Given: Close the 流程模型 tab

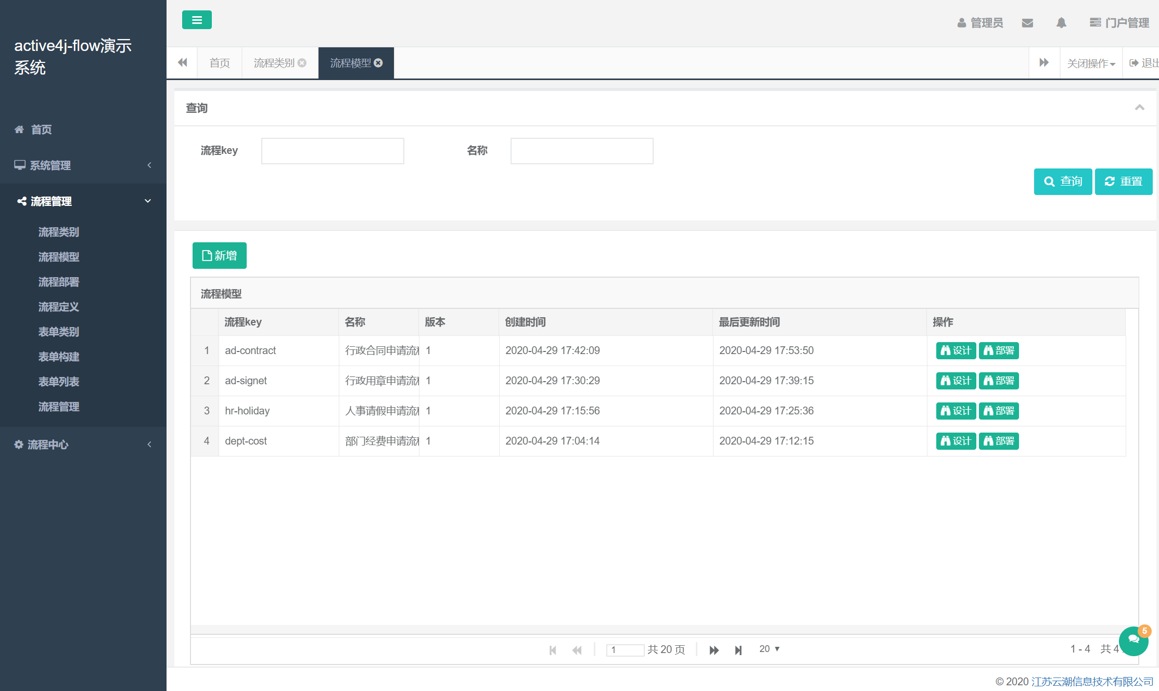Looking at the screenshot, I should [x=378, y=63].
